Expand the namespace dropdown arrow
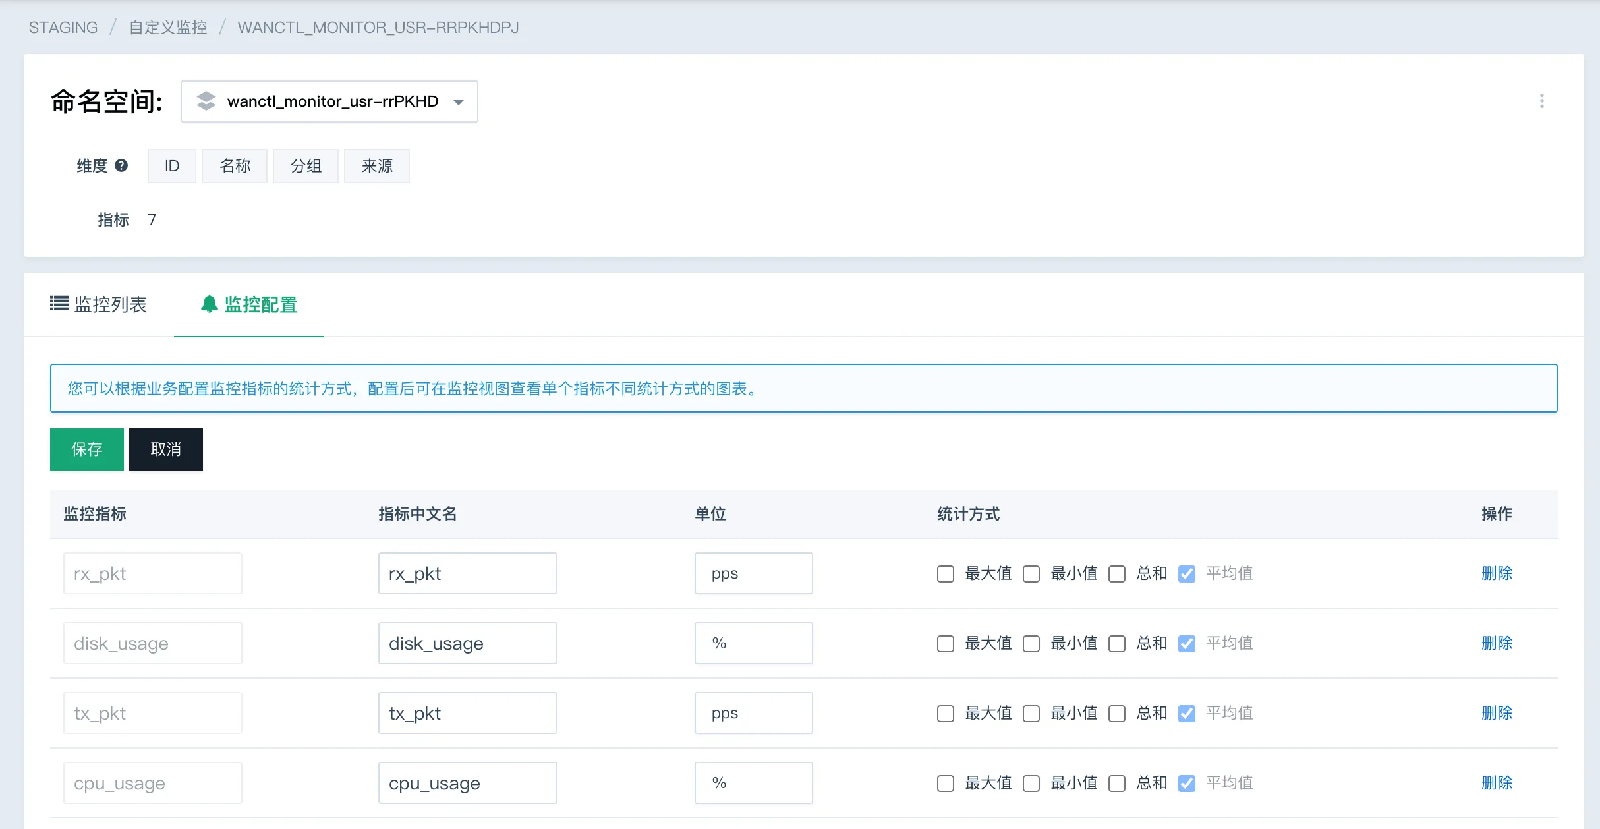Image resolution: width=1600 pixels, height=829 pixels. pos(459,102)
